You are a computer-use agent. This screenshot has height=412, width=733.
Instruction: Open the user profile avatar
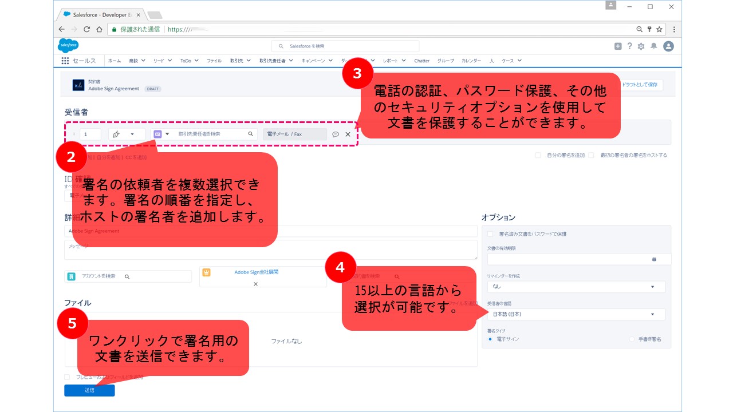[x=668, y=46]
